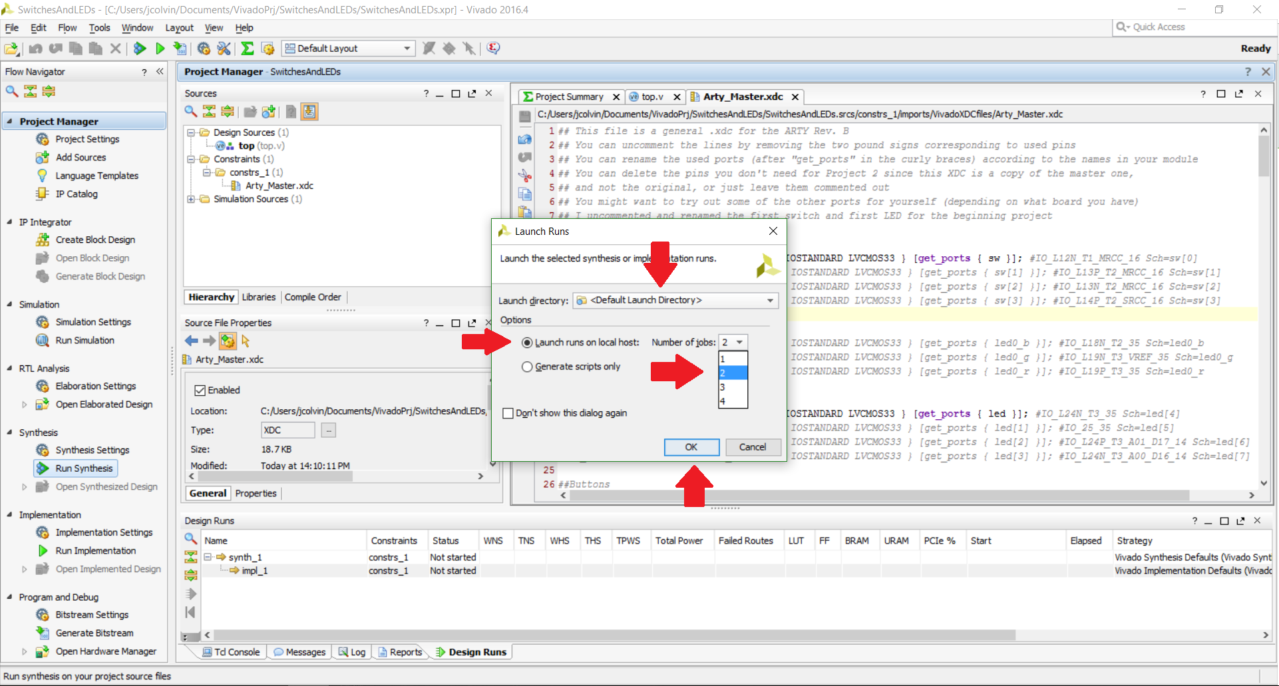Switch to the Libraries tab in Sources

click(x=259, y=297)
